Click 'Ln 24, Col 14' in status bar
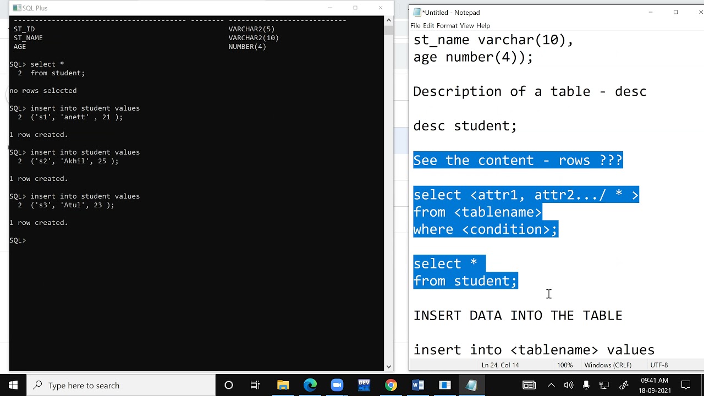This screenshot has width=704, height=396. pos(500,365)
